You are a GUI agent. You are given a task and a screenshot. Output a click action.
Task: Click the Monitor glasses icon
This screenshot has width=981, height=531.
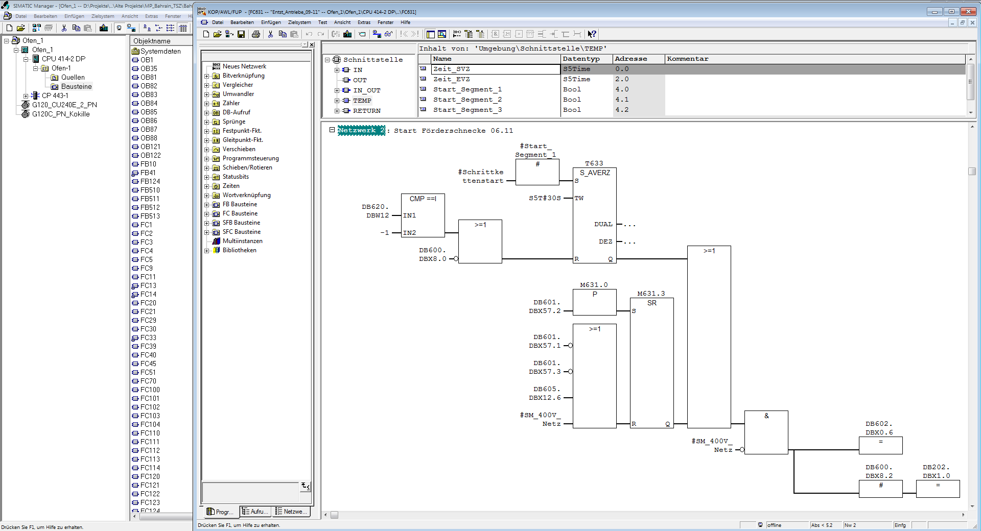pos(389,34)
